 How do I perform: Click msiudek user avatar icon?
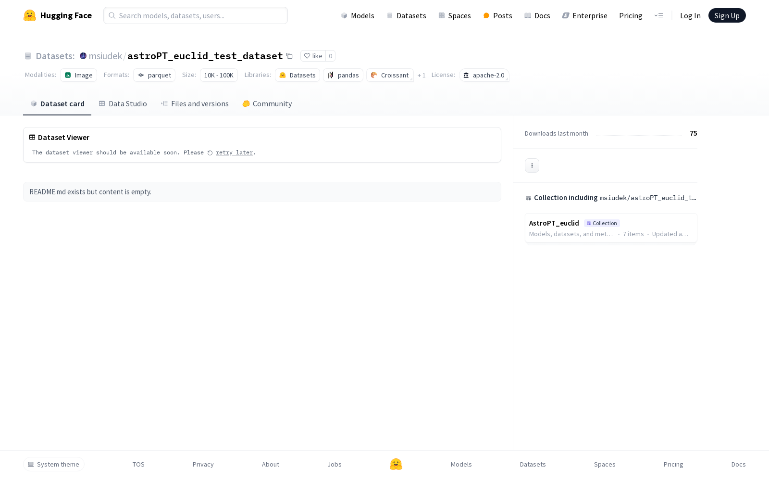point(83,56)
